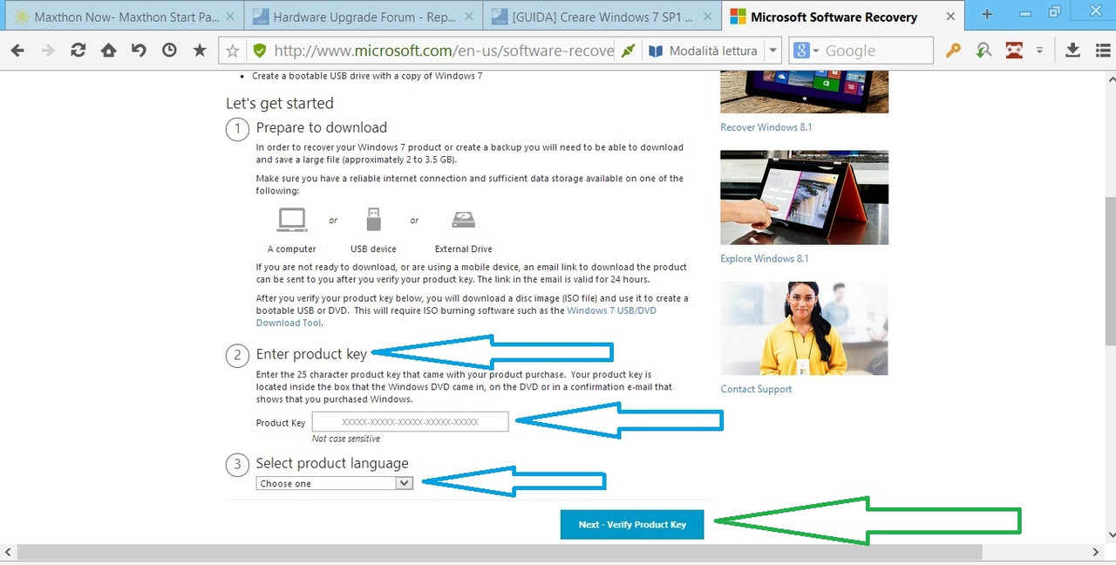Screen dimensions: 1116x565
Task: Select the Microsoft Software Recovery tab
Action: [x=841, y=17]
